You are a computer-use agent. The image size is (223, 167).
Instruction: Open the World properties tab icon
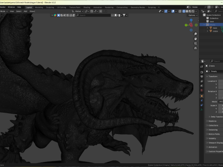(202, 90)
